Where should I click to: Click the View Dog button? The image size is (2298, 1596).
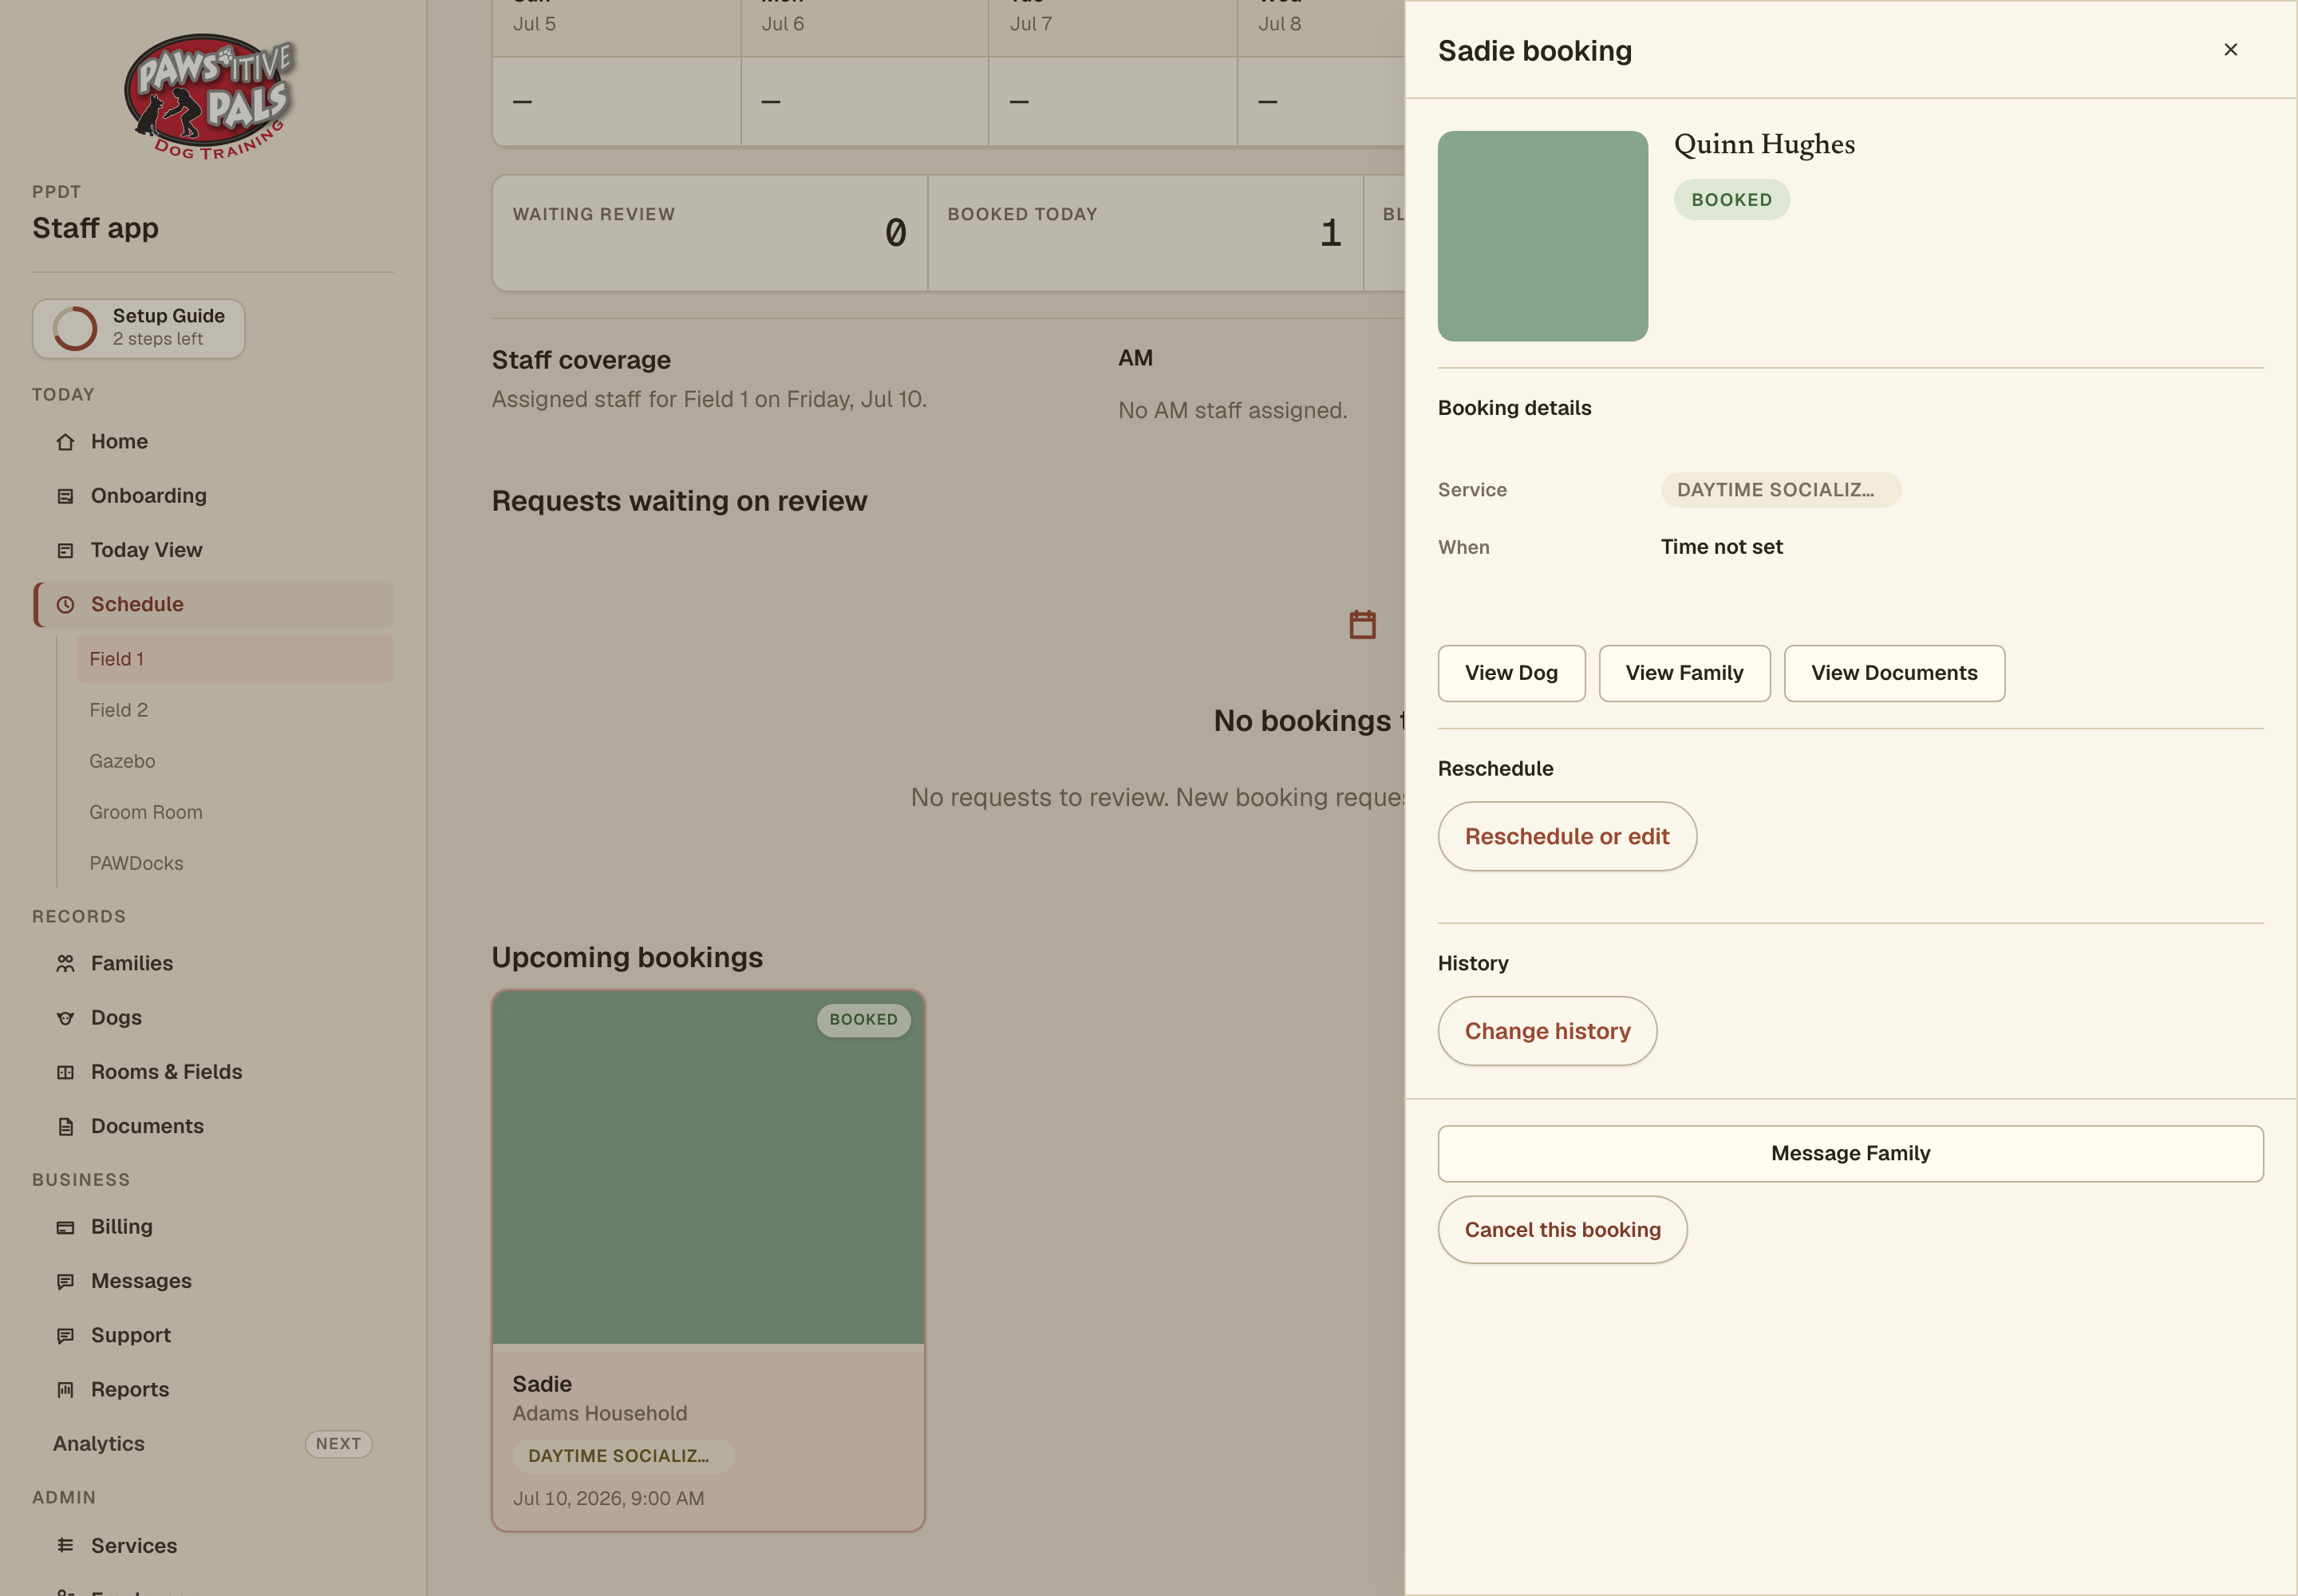1511,673
